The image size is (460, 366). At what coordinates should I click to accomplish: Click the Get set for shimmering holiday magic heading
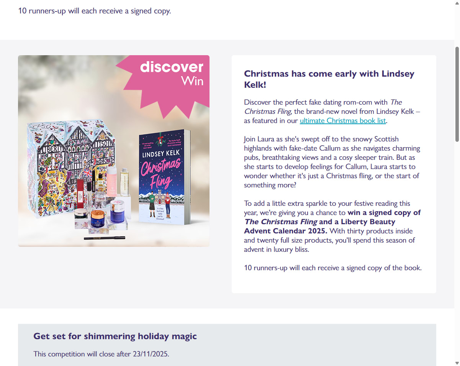115,336
